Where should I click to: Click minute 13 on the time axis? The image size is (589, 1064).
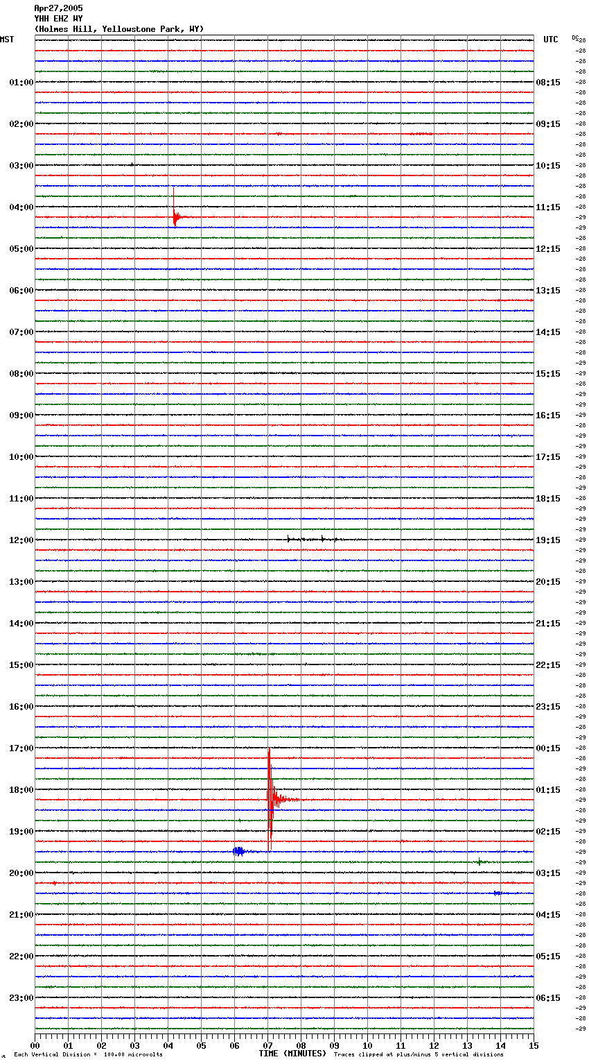point(467,1045)
